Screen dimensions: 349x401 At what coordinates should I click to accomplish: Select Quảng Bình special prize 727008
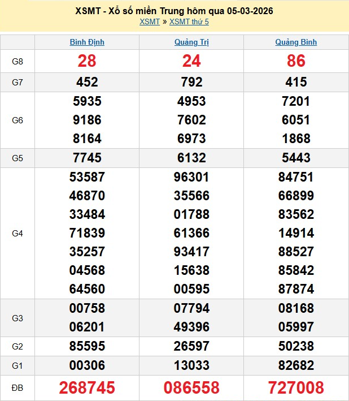(x=296, y=387)
